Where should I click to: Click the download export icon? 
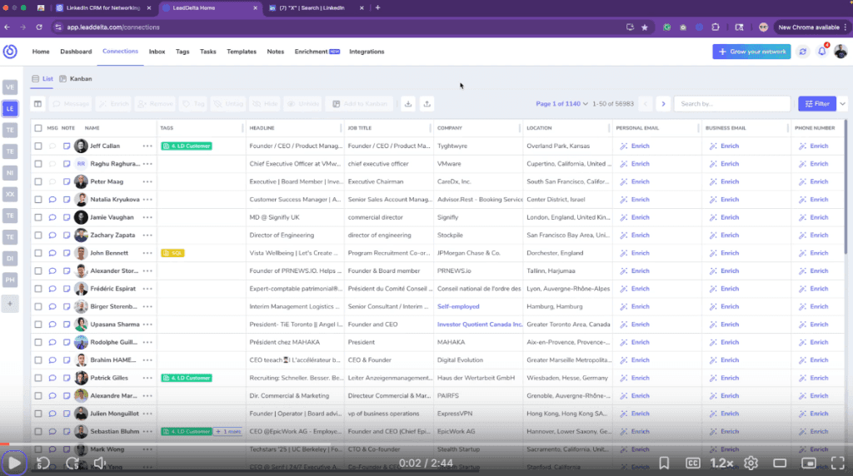point(408,104)
